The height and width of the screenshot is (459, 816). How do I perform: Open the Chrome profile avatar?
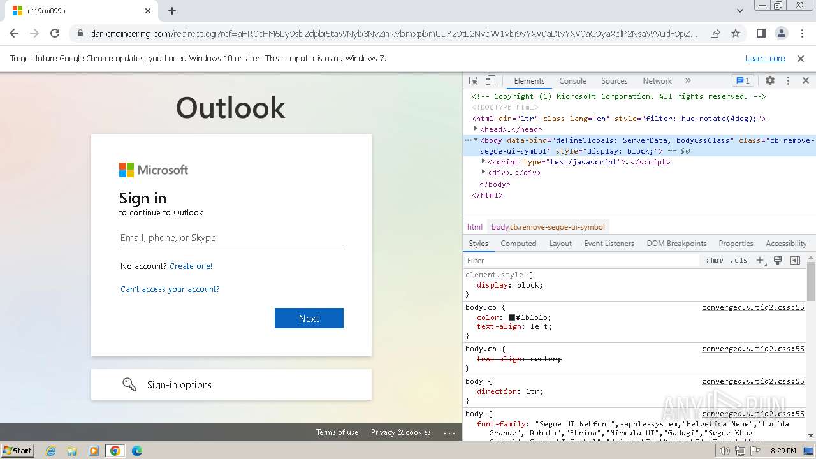pos(782,33)
